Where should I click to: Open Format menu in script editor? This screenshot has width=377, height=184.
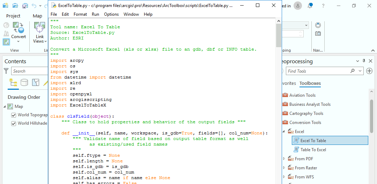click(x=80, y=14)
